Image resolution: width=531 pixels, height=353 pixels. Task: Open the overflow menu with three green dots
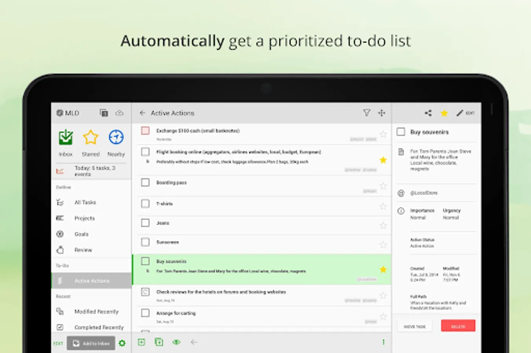(x=383, y=342)
